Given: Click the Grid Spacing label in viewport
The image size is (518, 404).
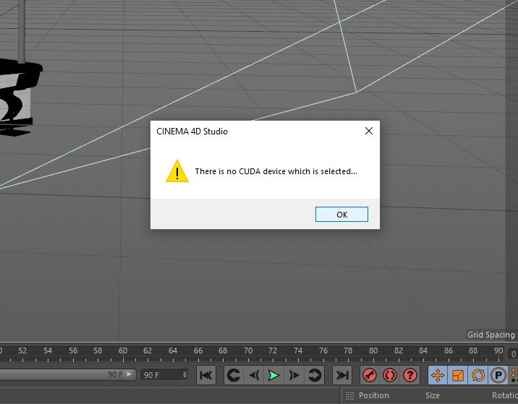Looking at the screenshot, I should coord(491,335).
